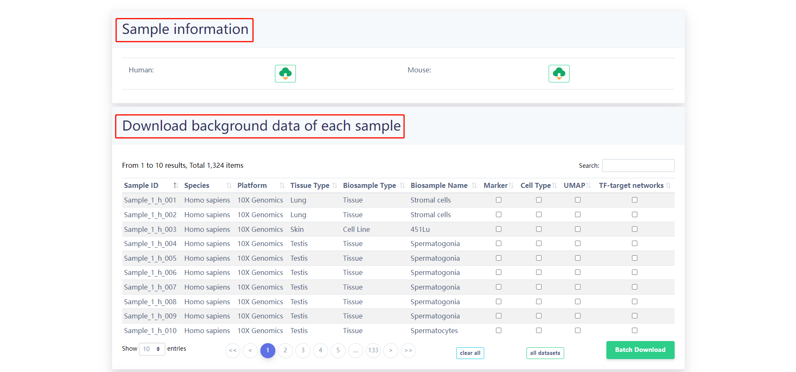The height and width of the screenshot is (372, 796).
Task: Sort table by UMAP column
Action: pos(578,185)
